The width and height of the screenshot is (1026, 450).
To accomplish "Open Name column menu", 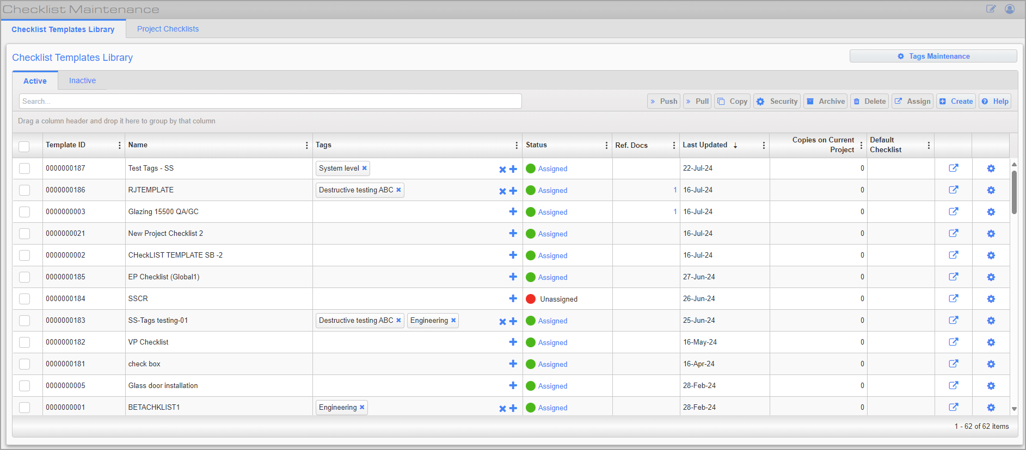I will point(306,145).
